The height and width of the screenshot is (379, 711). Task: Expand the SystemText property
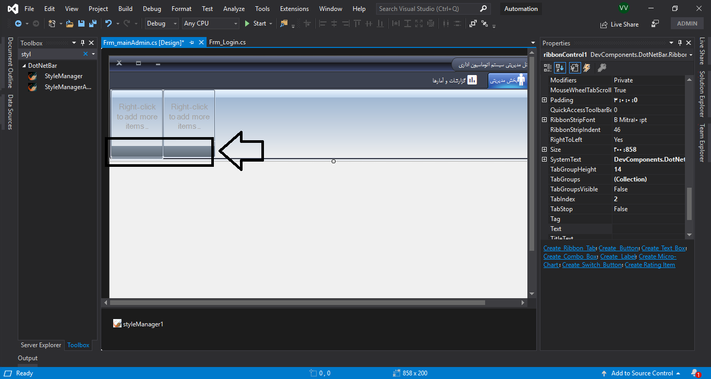click(x=545, y=160)
